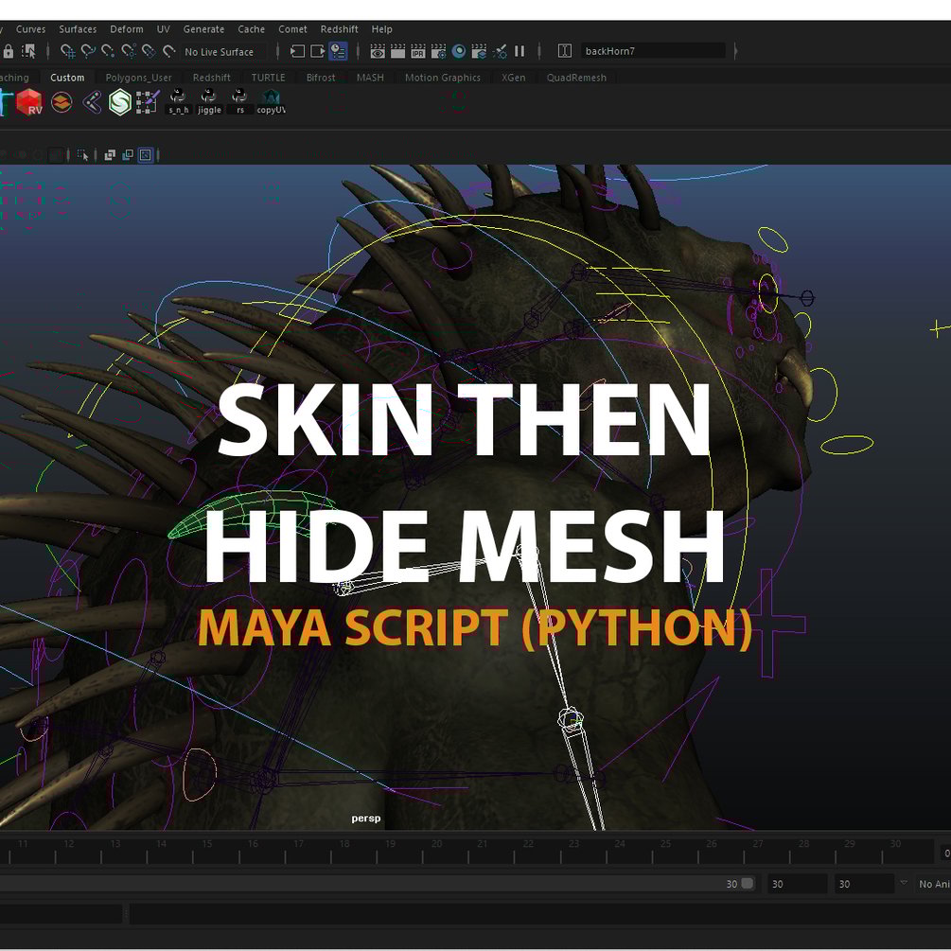
Task: Enable the Snap to points magnet icon
Action: click(x=108, y=51)
